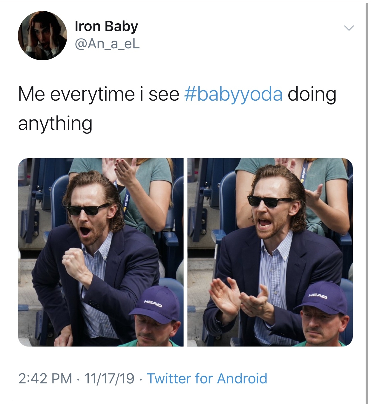Expand the down-arrow at the tweet's top right
This screenshot has width=371, height=404.
(x=348, y=28)
